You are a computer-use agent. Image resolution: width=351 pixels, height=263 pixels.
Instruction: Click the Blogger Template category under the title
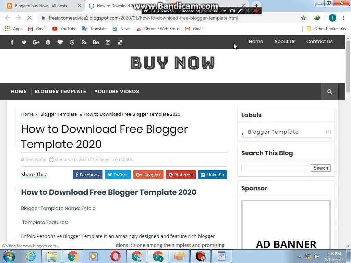pos(114,160)
